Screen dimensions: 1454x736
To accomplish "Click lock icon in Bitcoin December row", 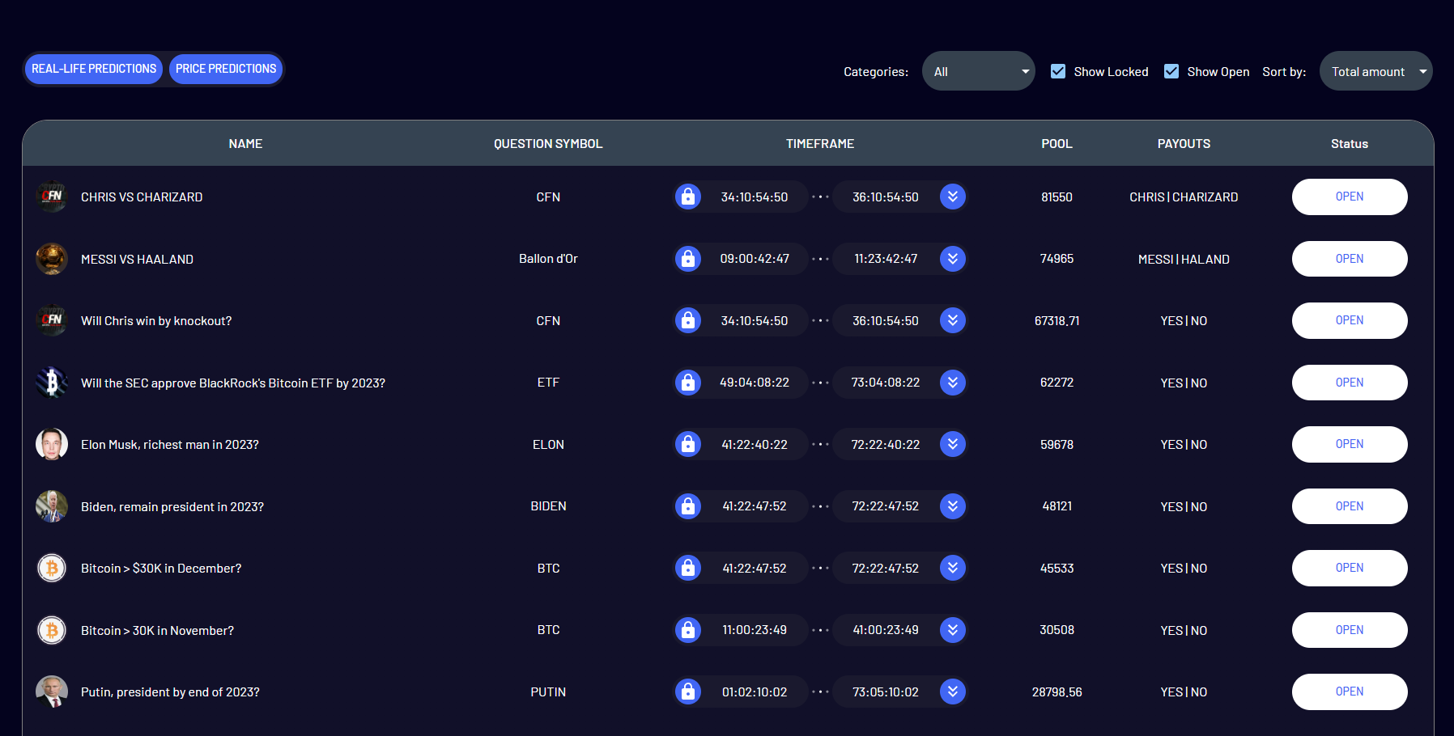I will (x=688, y=568).
